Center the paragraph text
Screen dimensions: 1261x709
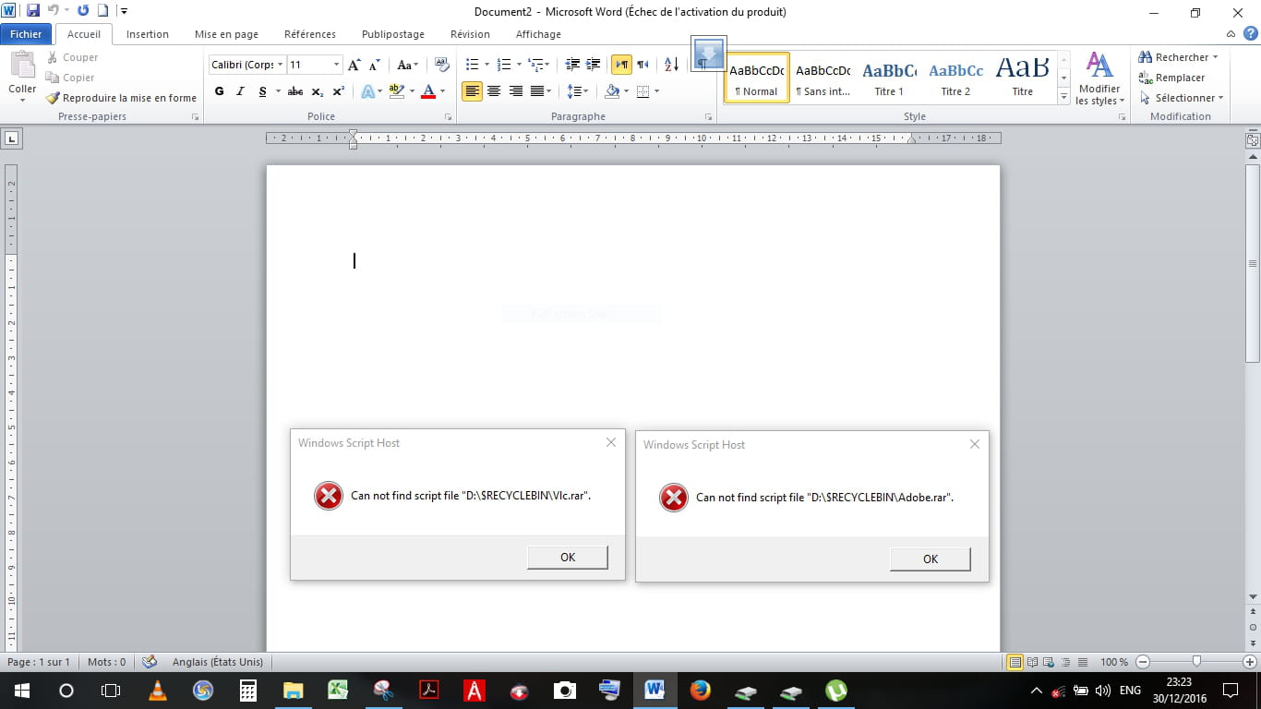tap(494, 91)
